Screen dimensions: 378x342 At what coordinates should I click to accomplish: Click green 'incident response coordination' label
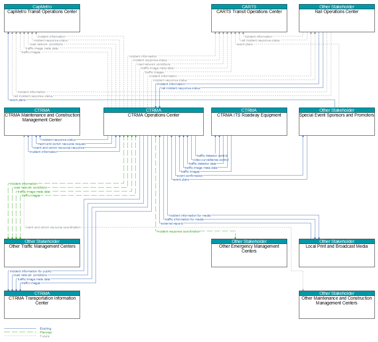178,231
